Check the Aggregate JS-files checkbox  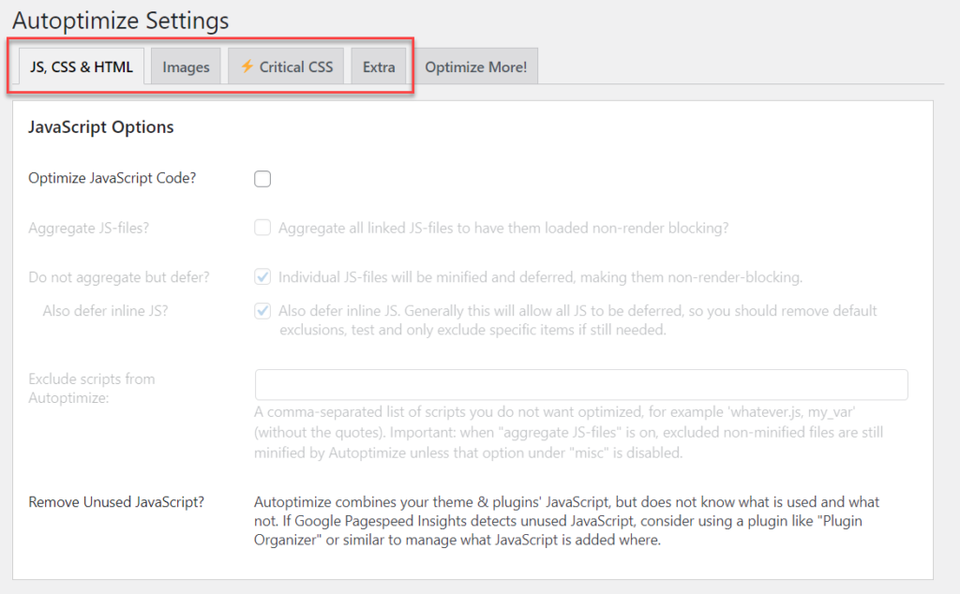[x=262, y=228]
